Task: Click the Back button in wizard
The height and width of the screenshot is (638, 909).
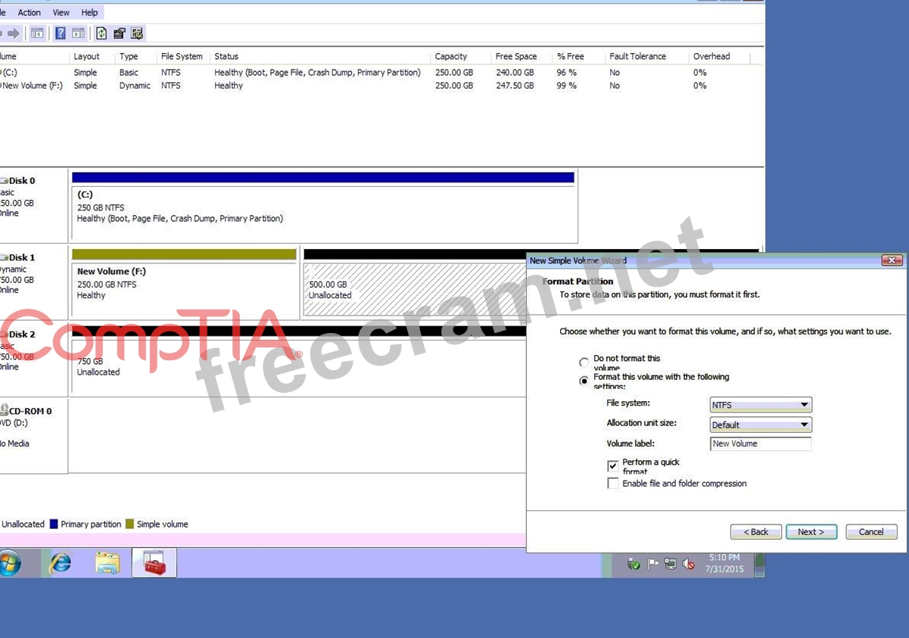Action: click(756, 532)
